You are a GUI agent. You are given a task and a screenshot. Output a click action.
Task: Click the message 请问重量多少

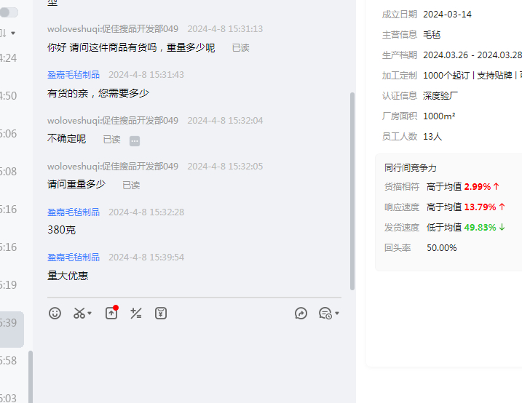(76, 184)
